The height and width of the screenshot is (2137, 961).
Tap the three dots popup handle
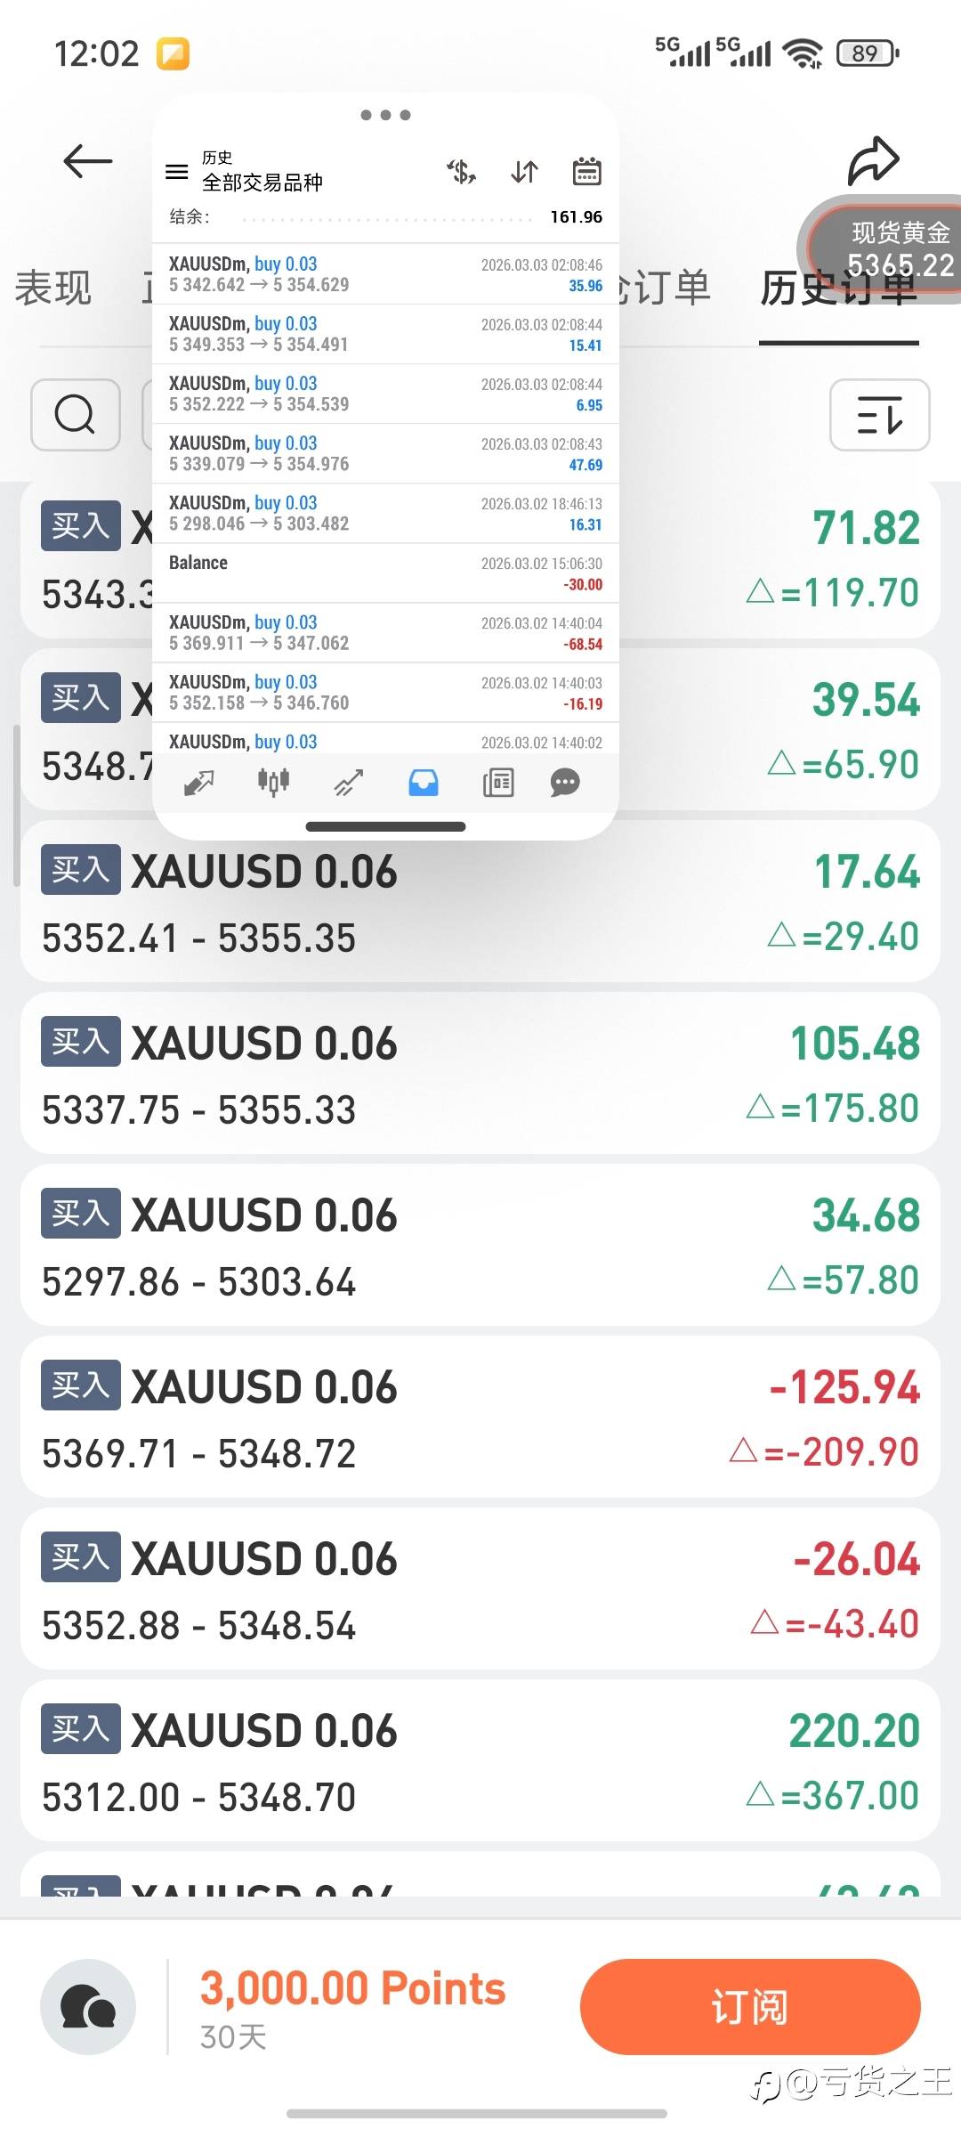[x=385, y=115]
